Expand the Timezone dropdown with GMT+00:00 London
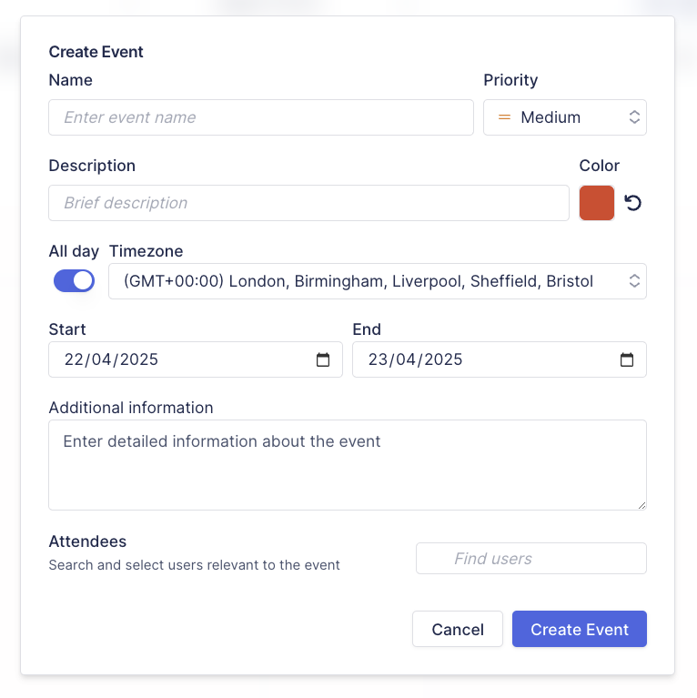Screen dimensions: 697x698 (x=378, y=281)
